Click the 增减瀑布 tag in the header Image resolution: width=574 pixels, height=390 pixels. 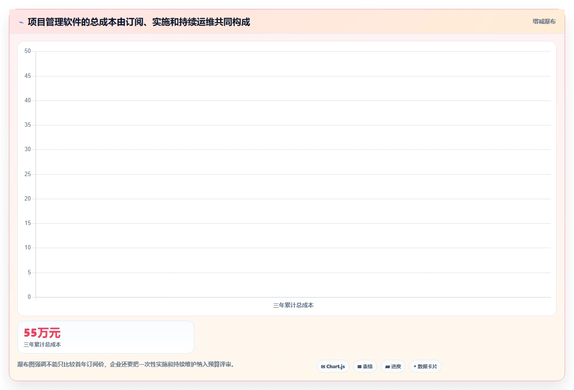(544, 21)
